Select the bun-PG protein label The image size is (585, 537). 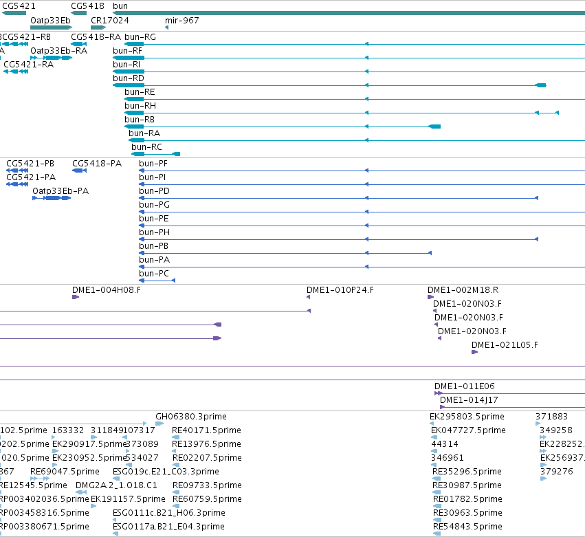[x=154, y=205]
